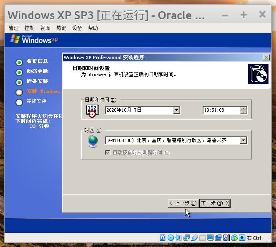
Task: Click the CPU virtualization V chip icon
Action: tap(226, 238)
